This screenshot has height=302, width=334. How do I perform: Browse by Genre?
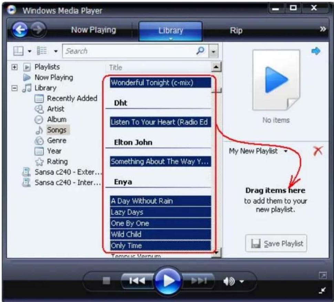57,140
